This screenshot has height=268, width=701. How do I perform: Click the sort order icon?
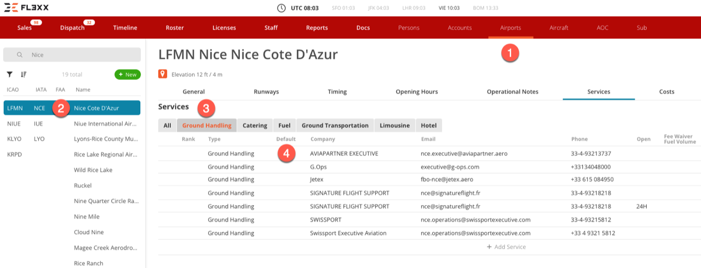24,74
